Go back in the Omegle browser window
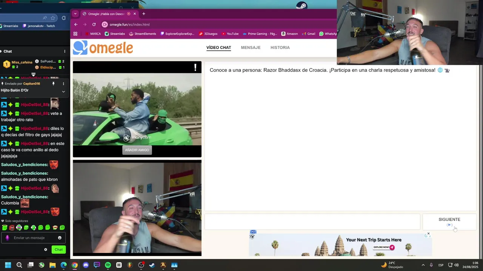Screen dimensions: 483x271 [x=76, y=24]
